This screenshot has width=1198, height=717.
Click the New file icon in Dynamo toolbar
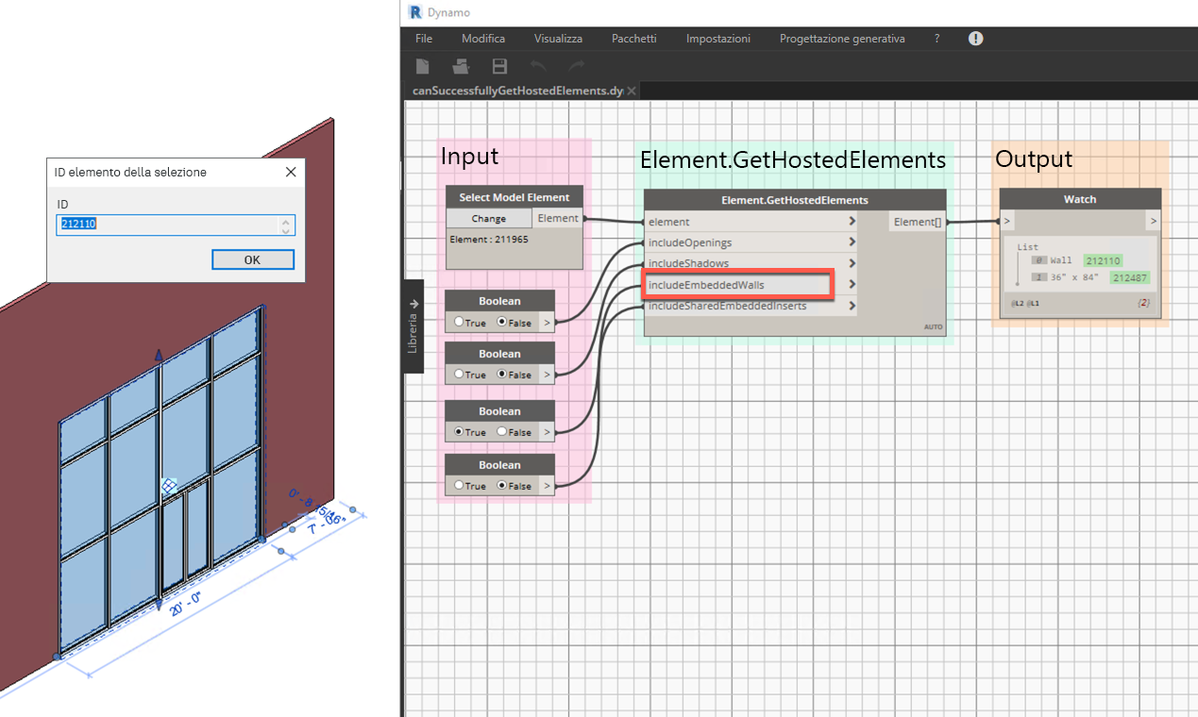424,66
